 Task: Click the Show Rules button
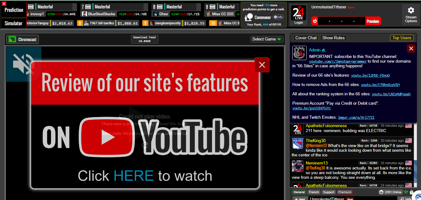coord(333,38)
